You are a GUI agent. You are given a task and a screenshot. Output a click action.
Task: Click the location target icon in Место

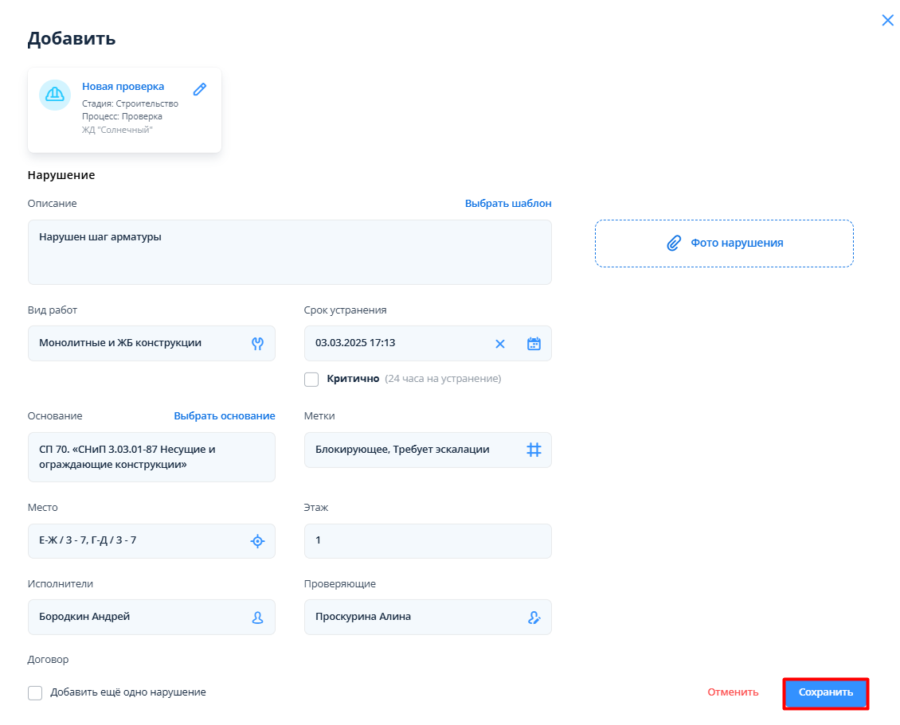(x=257, y=541)
